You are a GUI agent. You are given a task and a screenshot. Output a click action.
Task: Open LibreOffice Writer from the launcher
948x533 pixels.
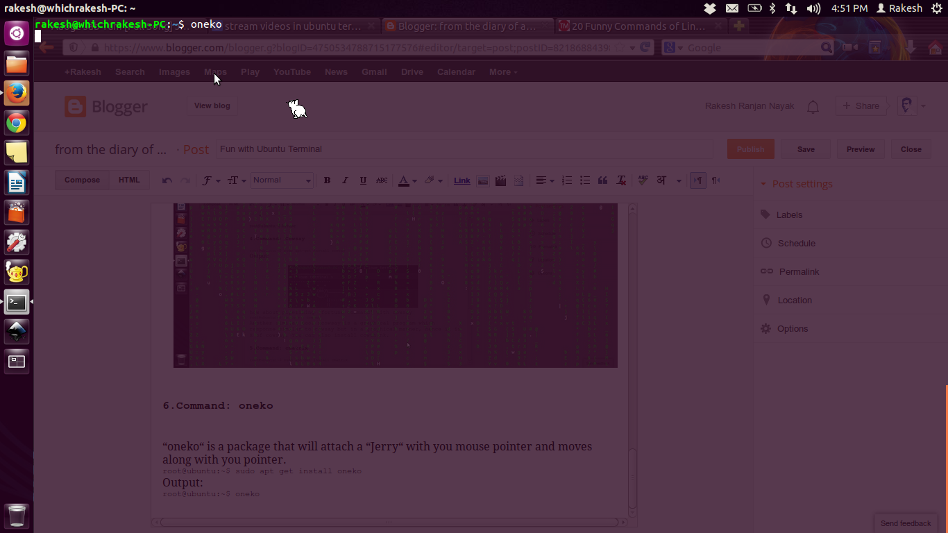[17, 183]
